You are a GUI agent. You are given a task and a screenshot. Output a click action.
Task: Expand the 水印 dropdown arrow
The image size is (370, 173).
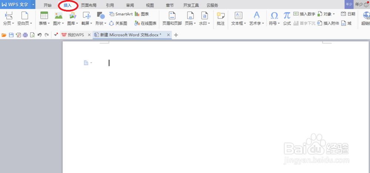coord(209,24)
